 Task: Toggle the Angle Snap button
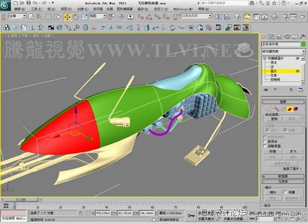149,17
